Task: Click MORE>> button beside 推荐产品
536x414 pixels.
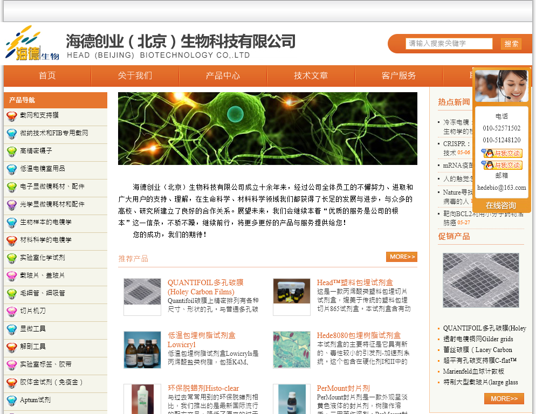Action: point(401,257)
